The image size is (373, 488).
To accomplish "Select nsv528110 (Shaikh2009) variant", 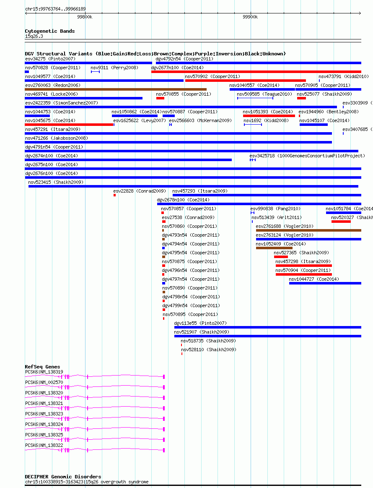I will 209,350.
